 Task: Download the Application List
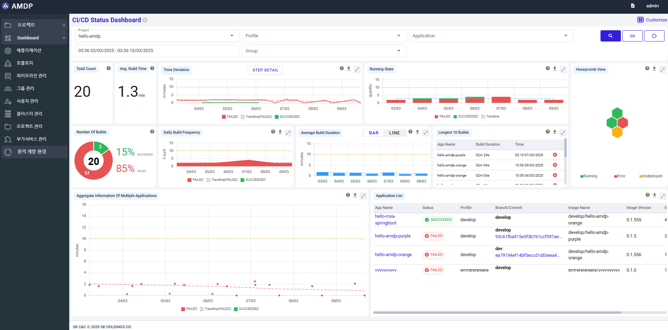[655, 195]
